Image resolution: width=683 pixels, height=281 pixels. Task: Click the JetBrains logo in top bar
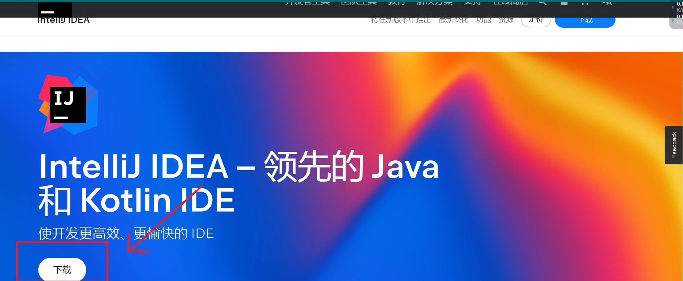point(55,9)
